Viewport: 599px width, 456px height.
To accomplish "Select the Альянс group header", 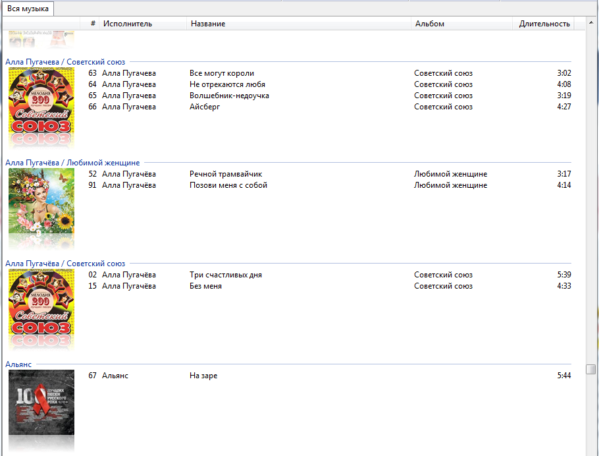I will [x=18, y=364].
